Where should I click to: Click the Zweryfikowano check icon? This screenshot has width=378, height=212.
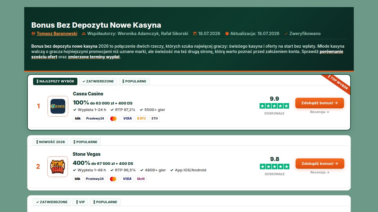[286, 34]
